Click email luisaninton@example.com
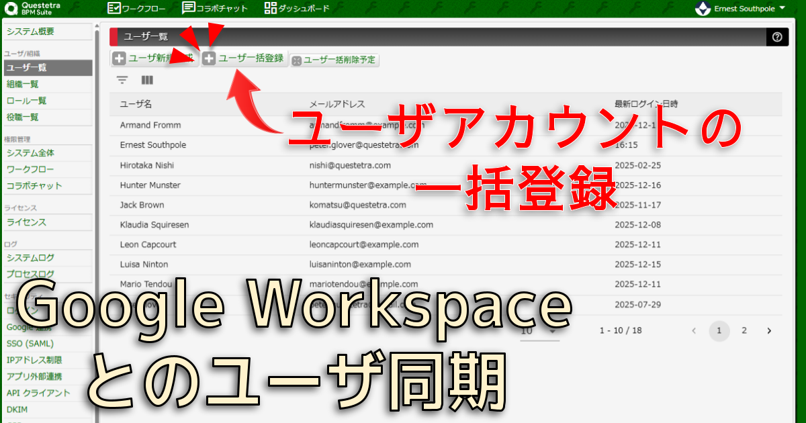 coord(360,265)
